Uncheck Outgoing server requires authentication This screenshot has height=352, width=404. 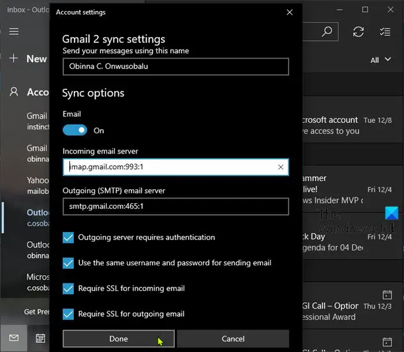[68, 238]
